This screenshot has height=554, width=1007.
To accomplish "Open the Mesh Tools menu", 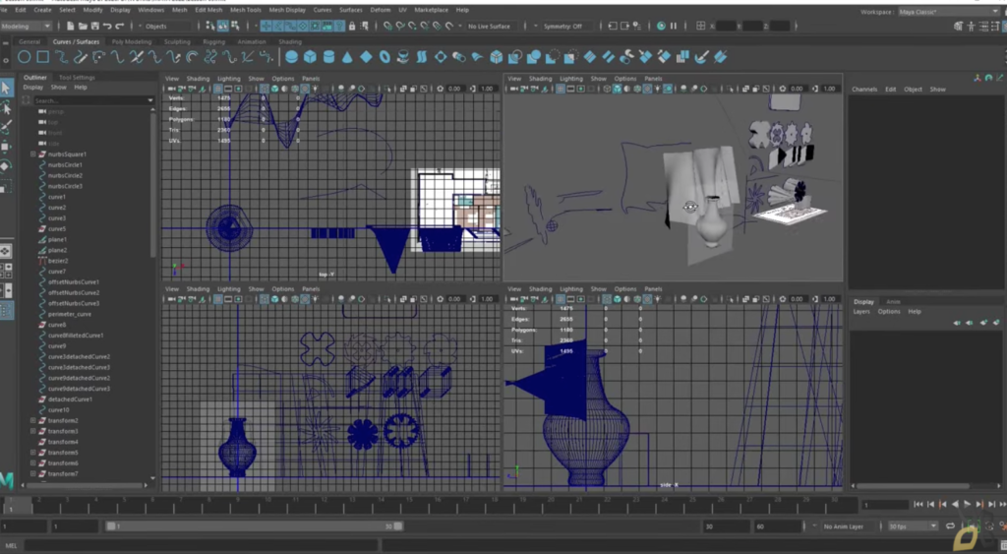I will pyautogui.click(x=245, y=10).
